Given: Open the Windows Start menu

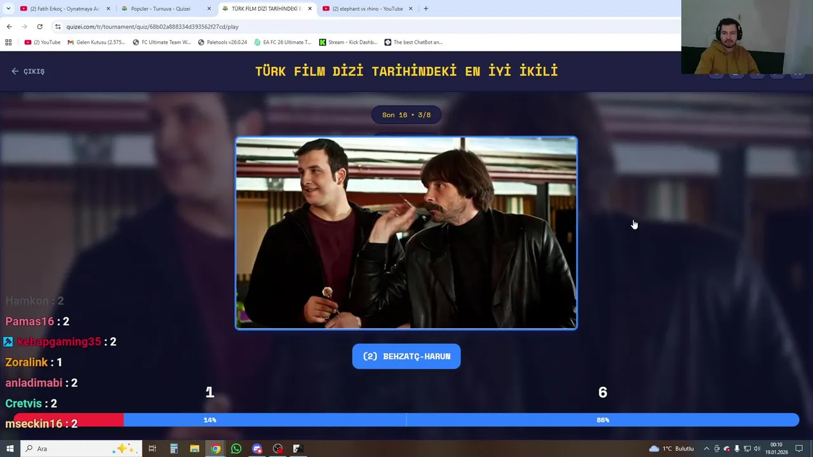Looking at the screenshot, I should pos(10,449).
